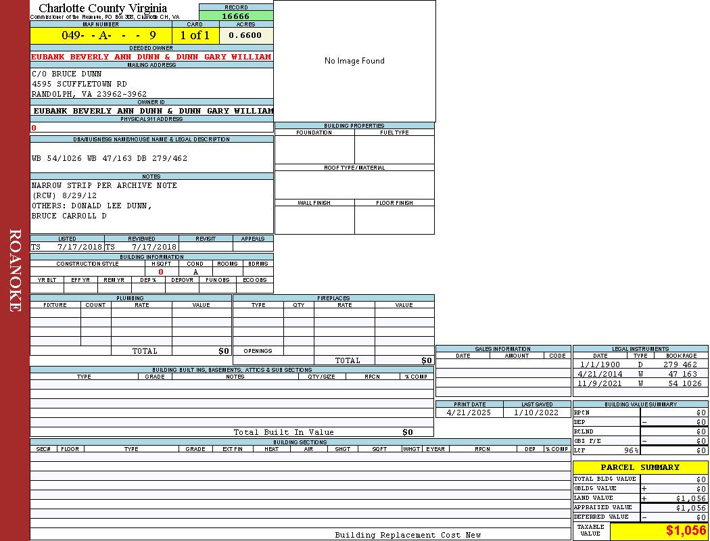Click the Total Built In Value amount

[x=407, y=432]
